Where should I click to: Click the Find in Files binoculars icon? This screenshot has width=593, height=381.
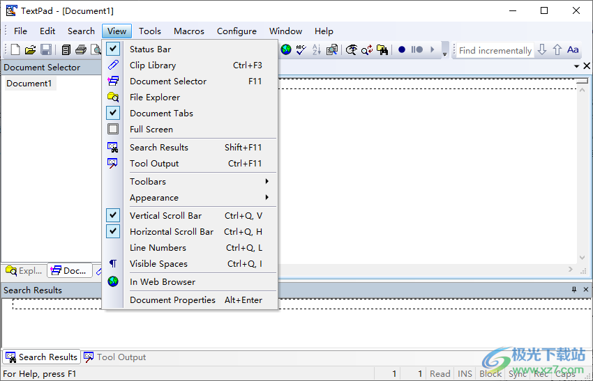tap(382, 49)
